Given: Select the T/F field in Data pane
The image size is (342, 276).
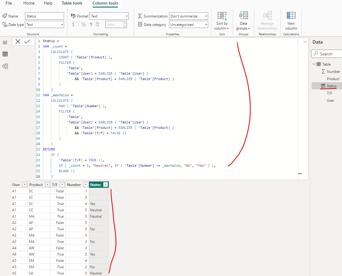Looking at the screenshot, I should pos(329,93).
